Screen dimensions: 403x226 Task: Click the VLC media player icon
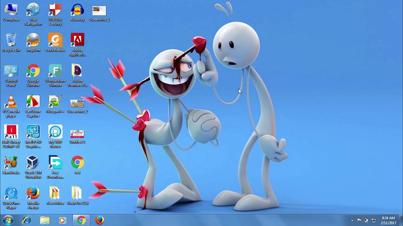11,106
